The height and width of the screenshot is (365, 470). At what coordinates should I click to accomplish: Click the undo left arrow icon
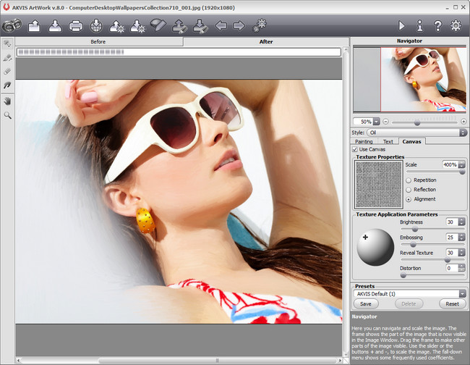[x=221, y=26]
